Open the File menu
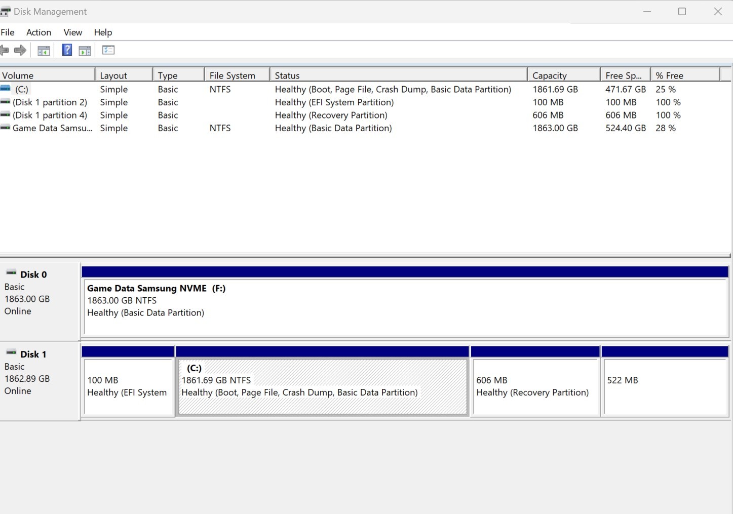 coord(8,32)
